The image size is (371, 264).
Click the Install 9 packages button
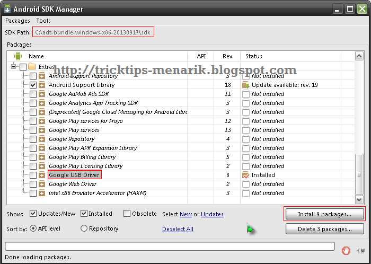click(x=324, y=214)
